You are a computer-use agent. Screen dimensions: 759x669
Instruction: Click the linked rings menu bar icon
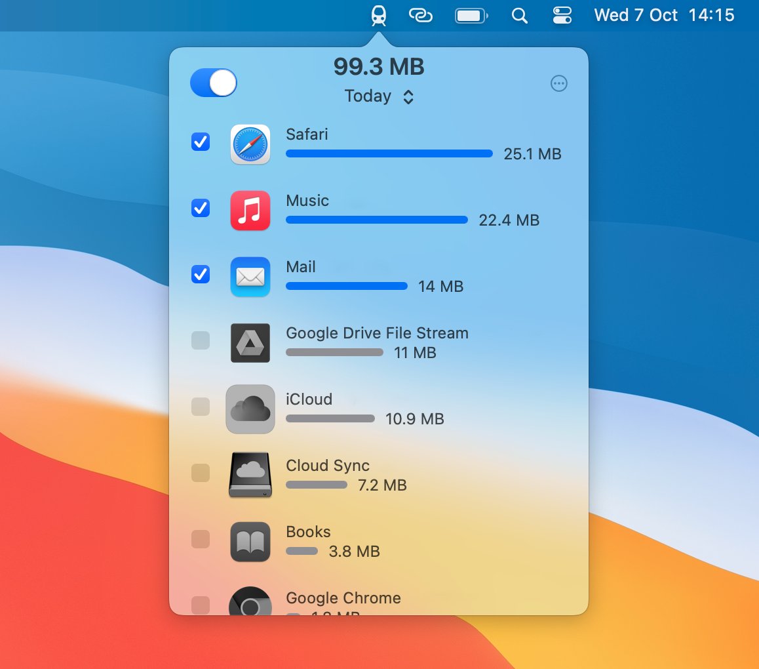[421, 16]
